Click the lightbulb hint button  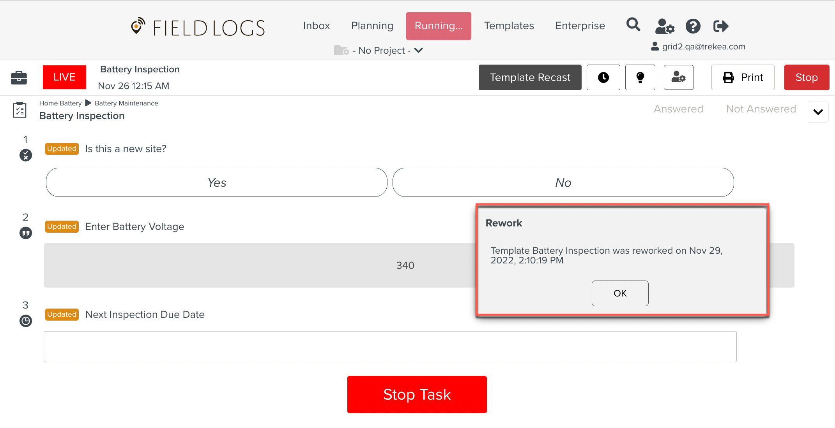click(640, 77)
